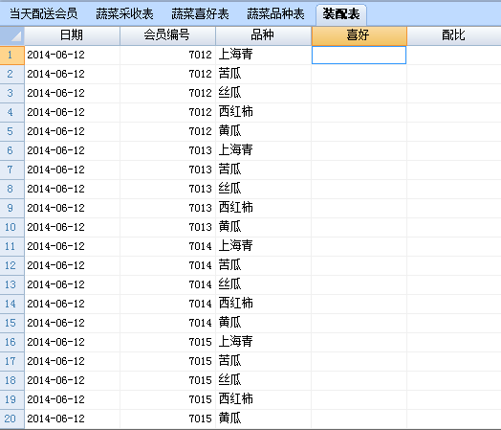Viewport: 501px width, 430px height.
Task: Click the 上海青 cell in row 11
Action: tap(263, 246)
